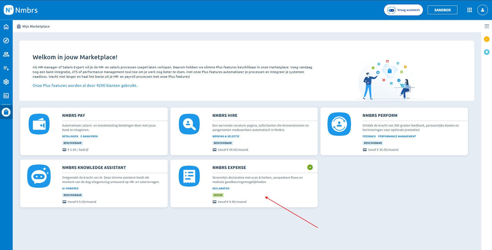Image resolution: width=492 pixels, height=250 pixels.
Task: Open the playlist run icon in sidebar
Action: [x=6, y=68]
